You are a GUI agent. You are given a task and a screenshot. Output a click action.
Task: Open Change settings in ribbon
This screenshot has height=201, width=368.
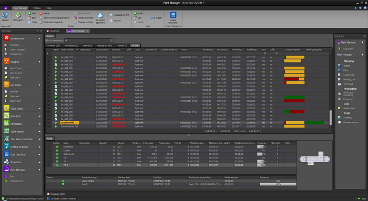click(84, 22)
